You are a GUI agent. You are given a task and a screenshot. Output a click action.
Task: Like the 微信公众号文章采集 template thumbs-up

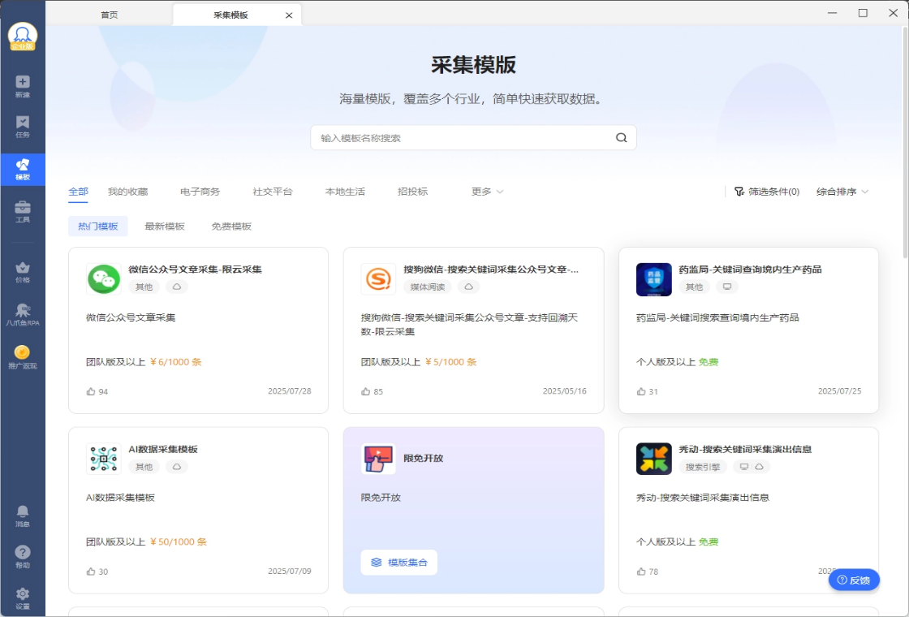[x=91, y=391]
